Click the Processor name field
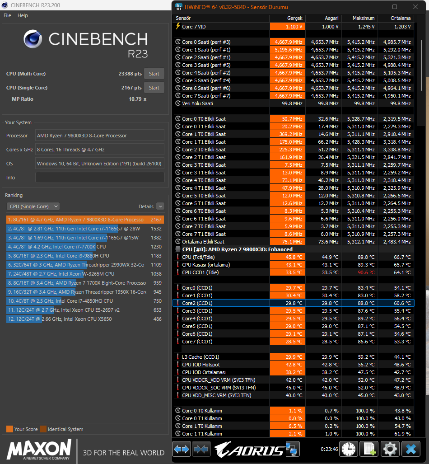429x464 pixels. (100, 136)
